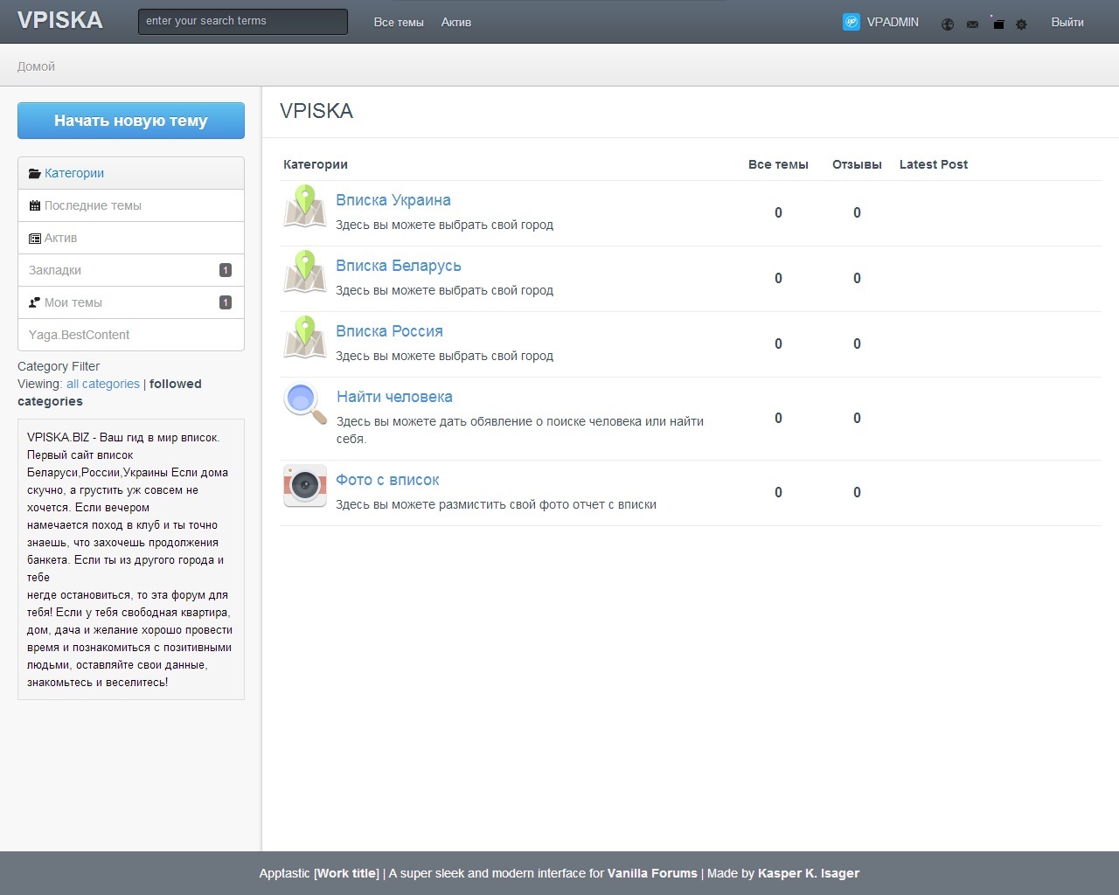
Task: Click the Vanilla Forums footer link
Action: (652, 873)
